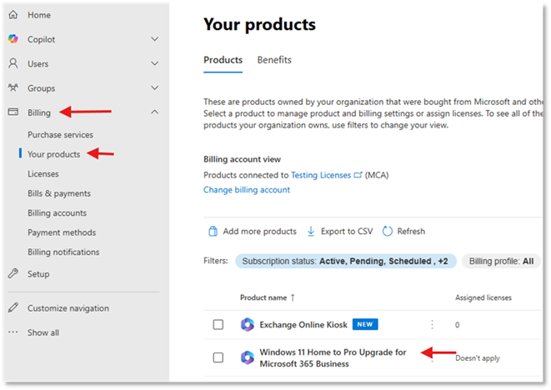This screenshot has height=390, width=551.
Task: Click the Refresh circular arrow icon
Action: 388,231
